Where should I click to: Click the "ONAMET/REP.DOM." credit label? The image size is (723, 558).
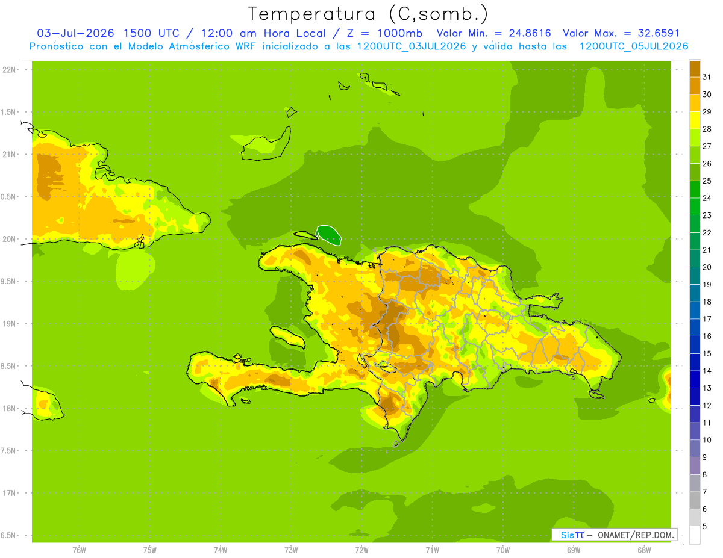click(636, 535)
